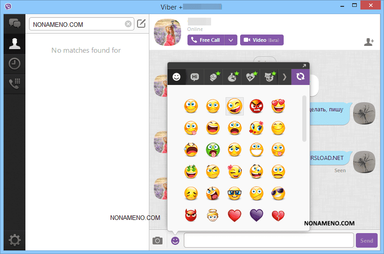Pick the red heart emoticon
This screenshot has height=254, width=384.
[235, 215]
